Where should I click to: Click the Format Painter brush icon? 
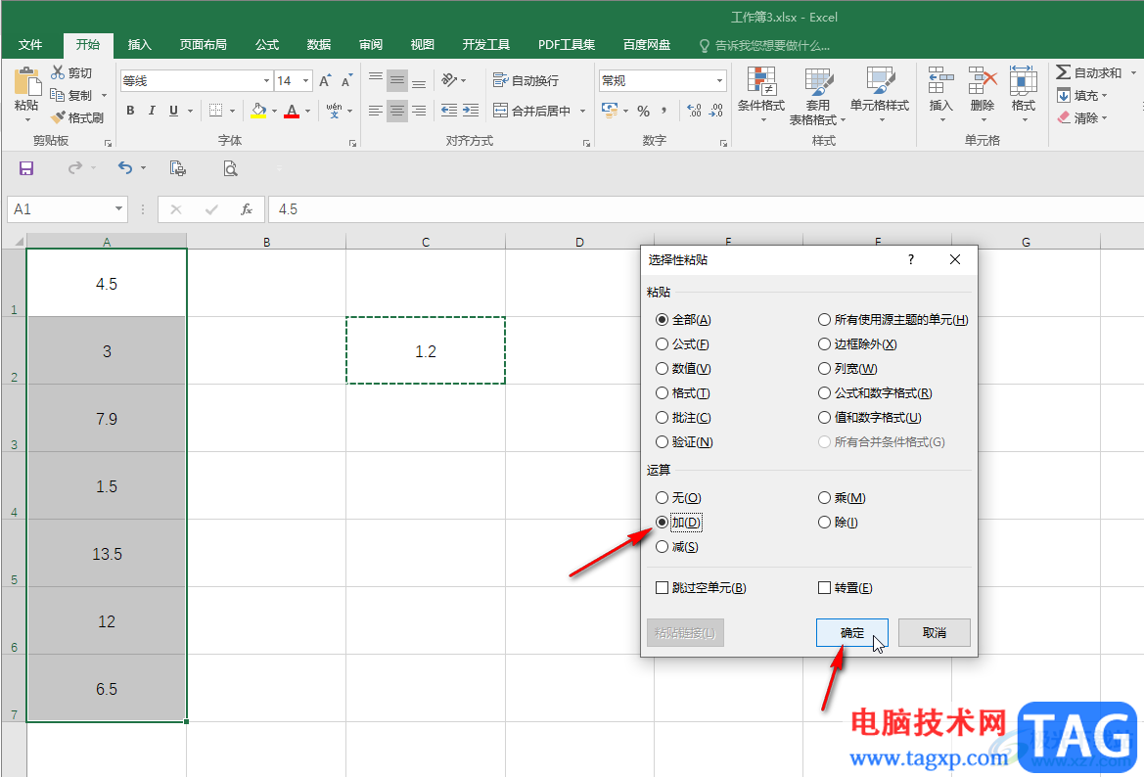[59, 117]
